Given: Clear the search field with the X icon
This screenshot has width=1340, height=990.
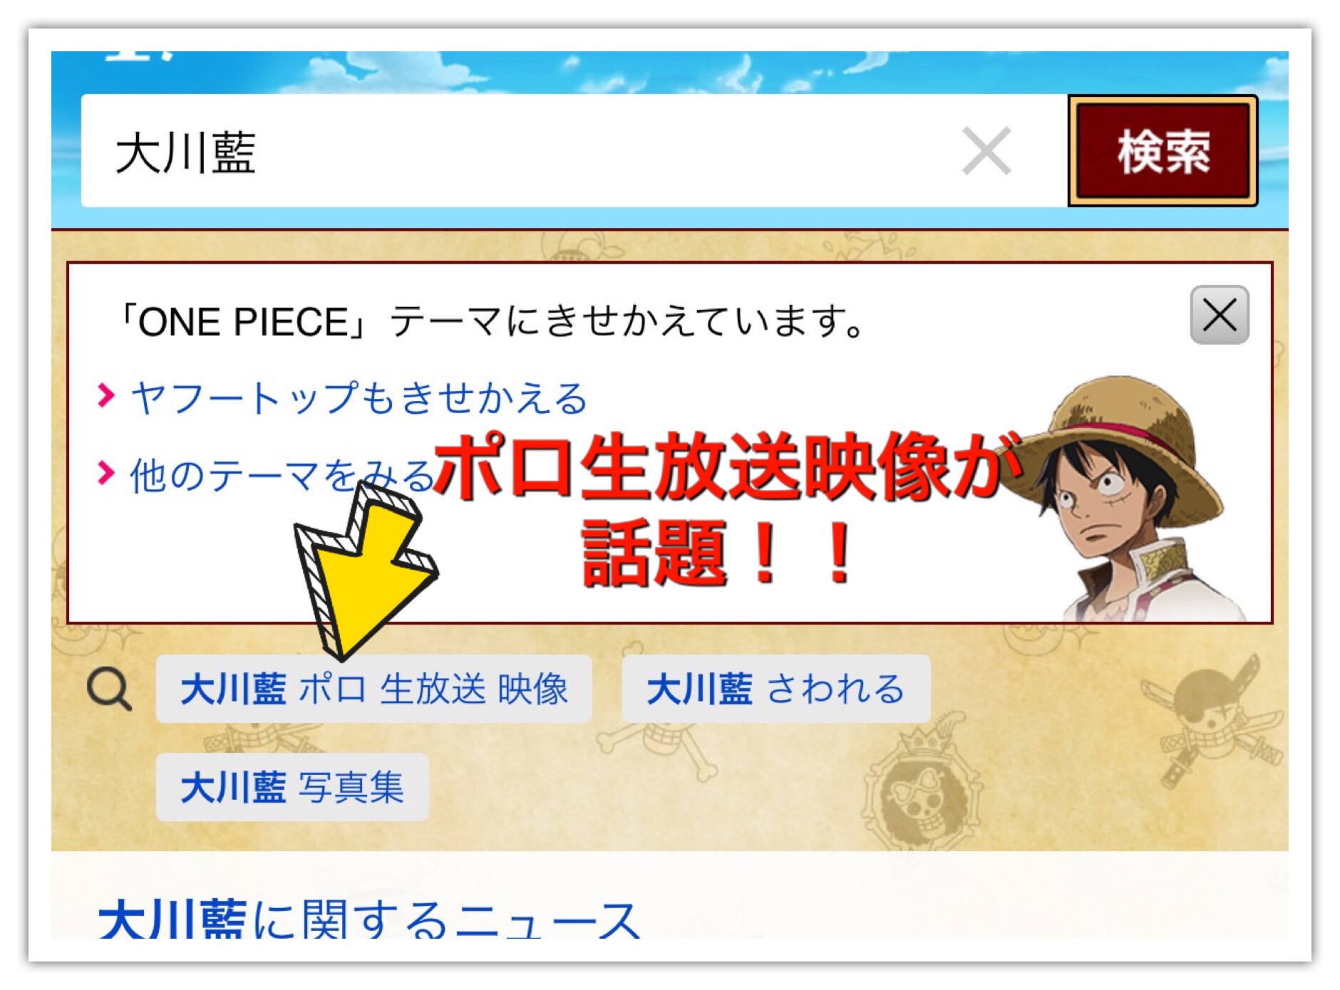Looking at the screenshot, I should point(986,151).
